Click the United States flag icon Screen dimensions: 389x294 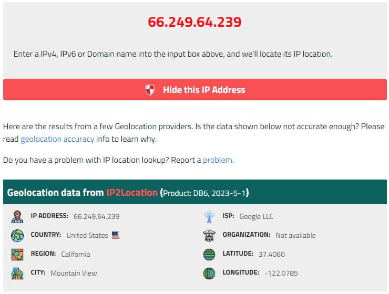pyautogui.click(x=116, y=235)
